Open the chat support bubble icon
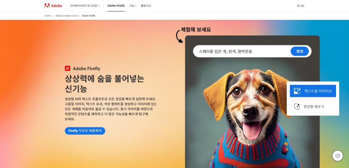 (x=337, y=156)
